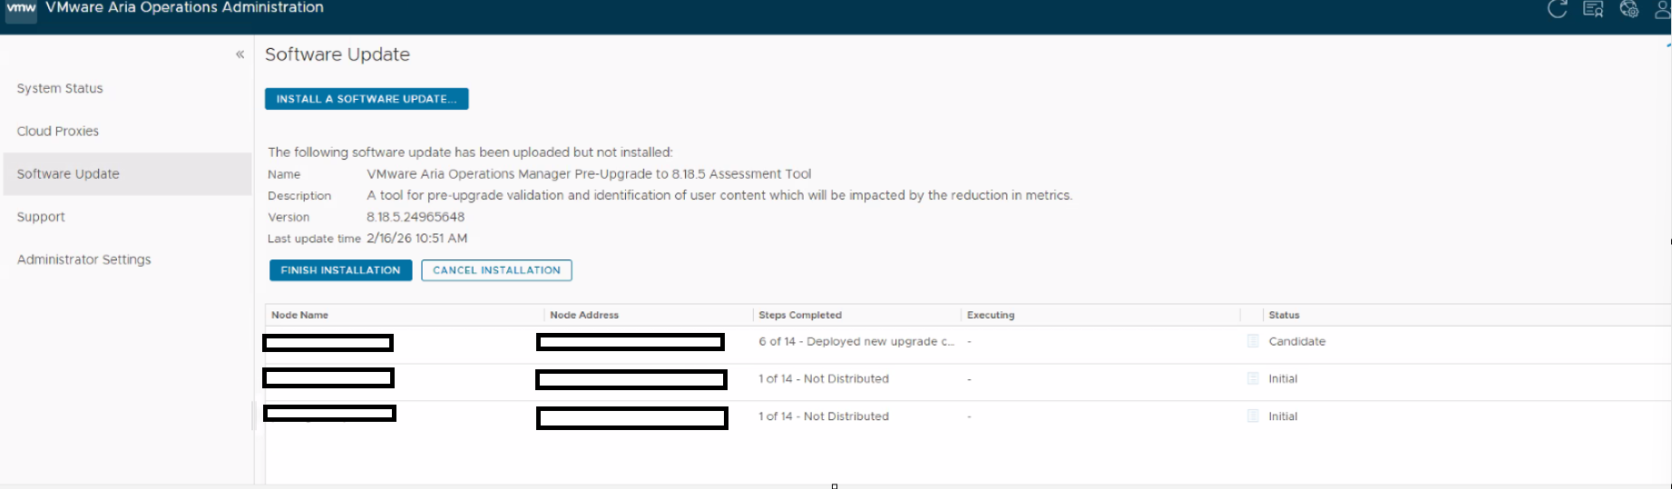Click Node Address column header

click(x=584, y=315)
